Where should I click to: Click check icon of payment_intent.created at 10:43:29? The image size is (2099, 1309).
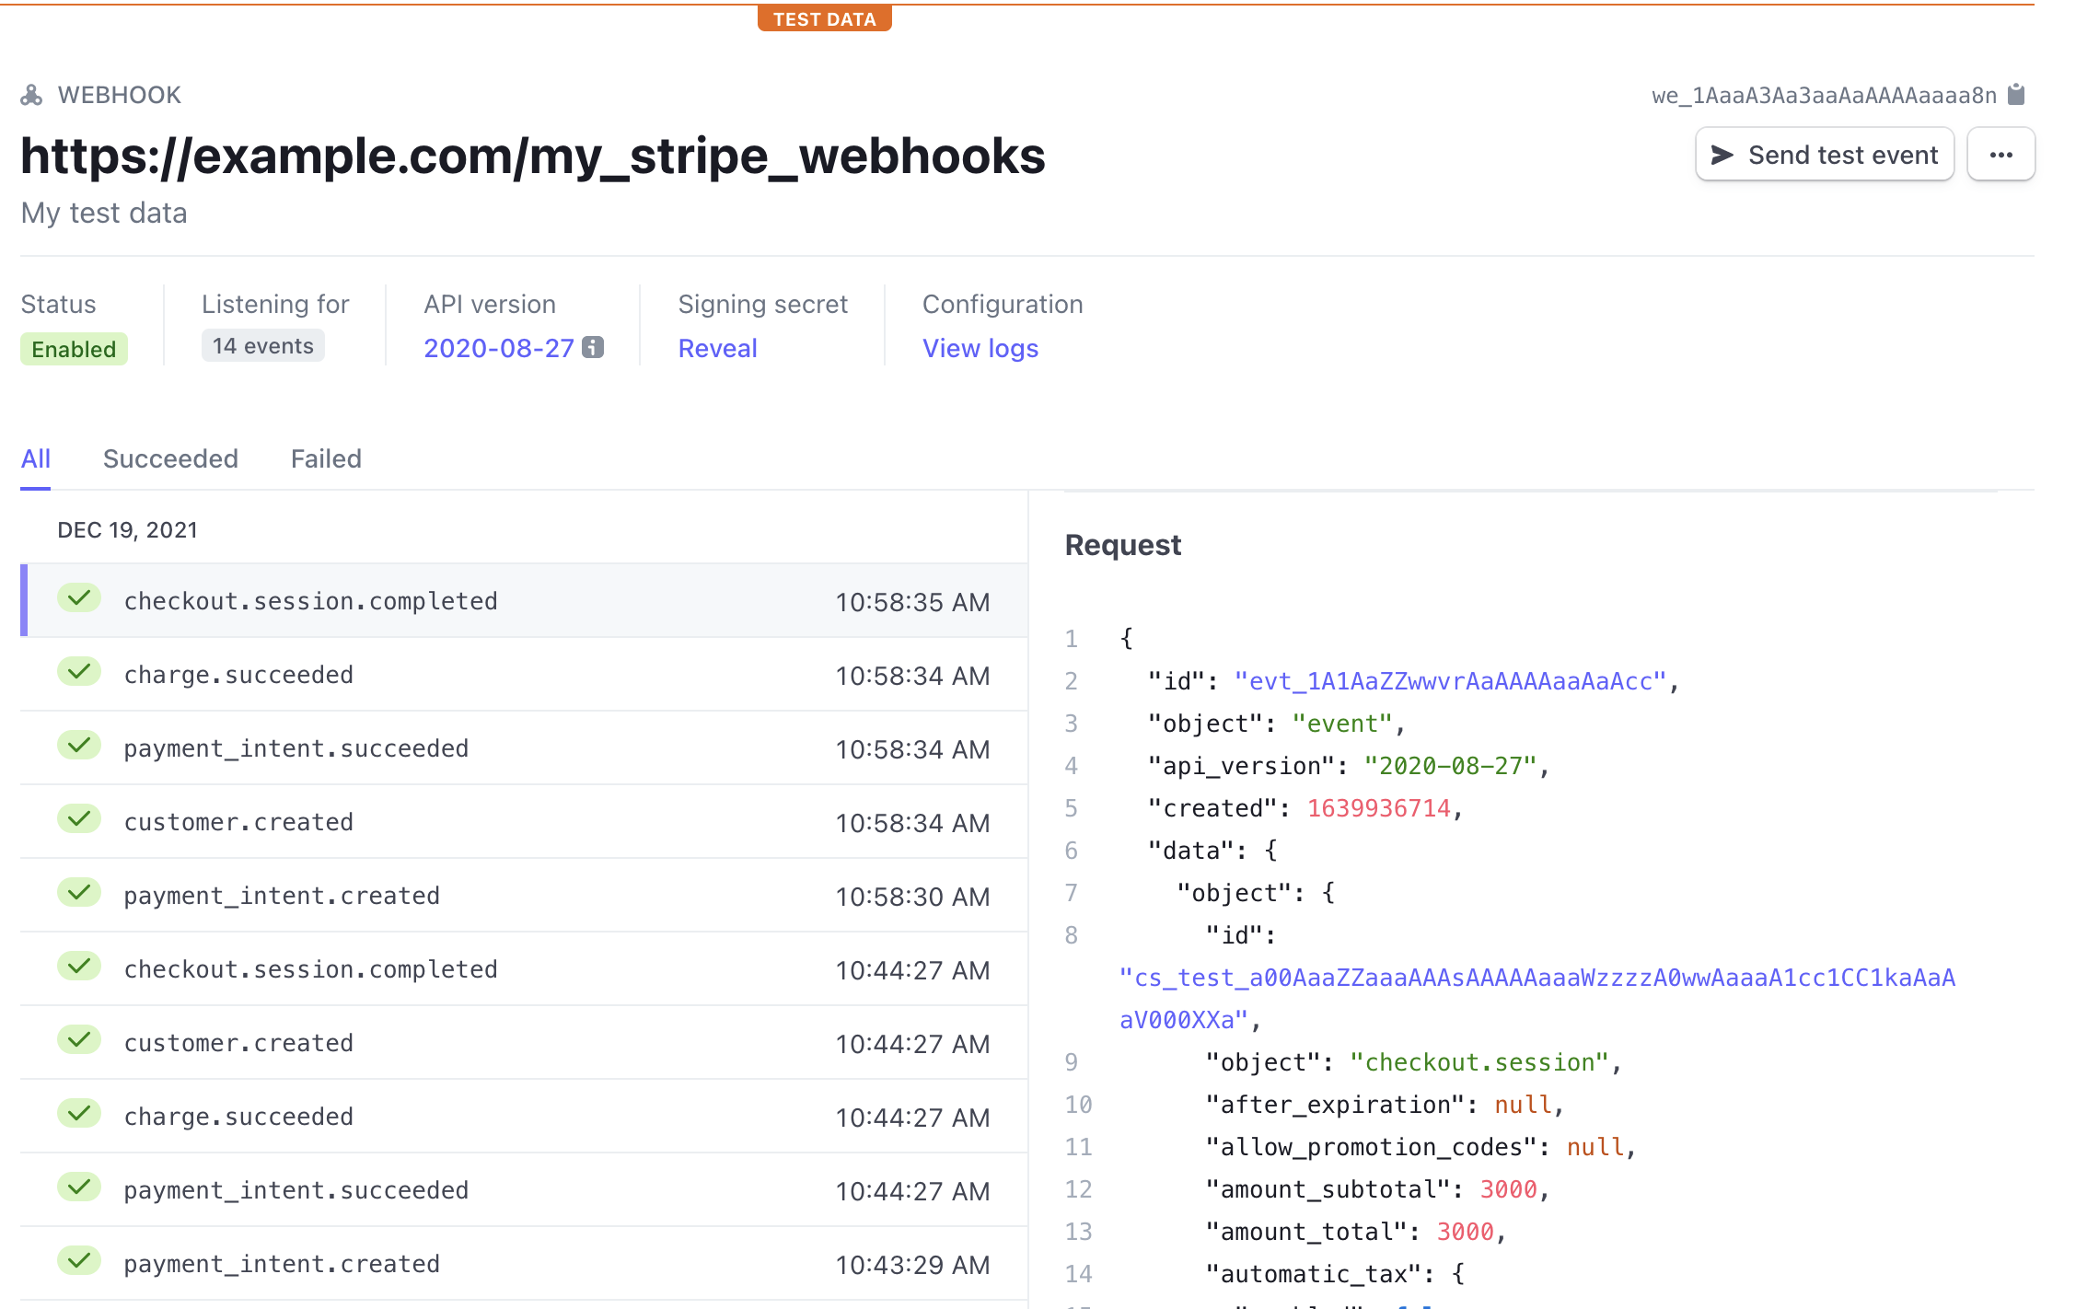79,1261
